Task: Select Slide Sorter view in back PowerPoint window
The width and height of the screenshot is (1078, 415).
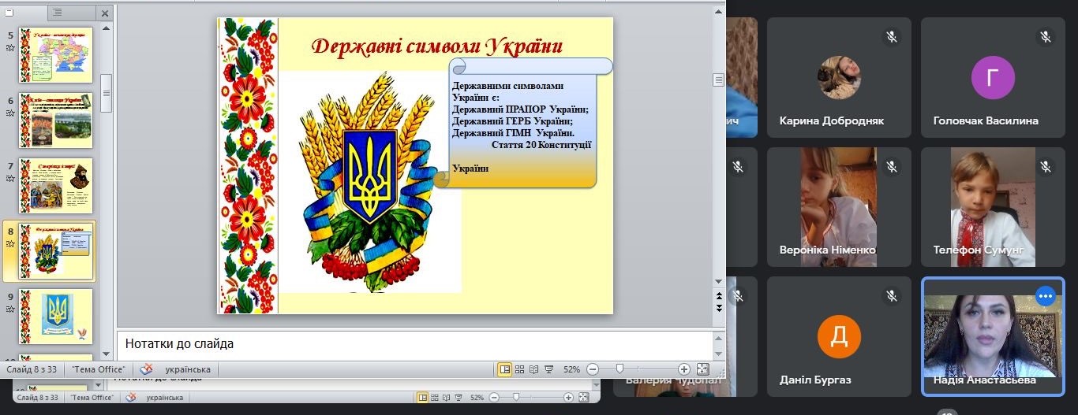Action: (436, 398)
